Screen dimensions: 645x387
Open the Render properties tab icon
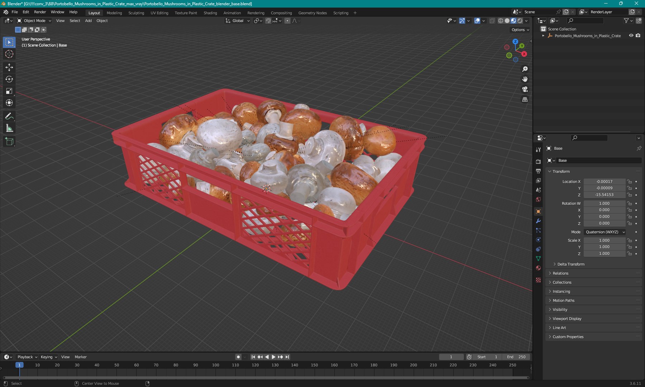[538, 162]
